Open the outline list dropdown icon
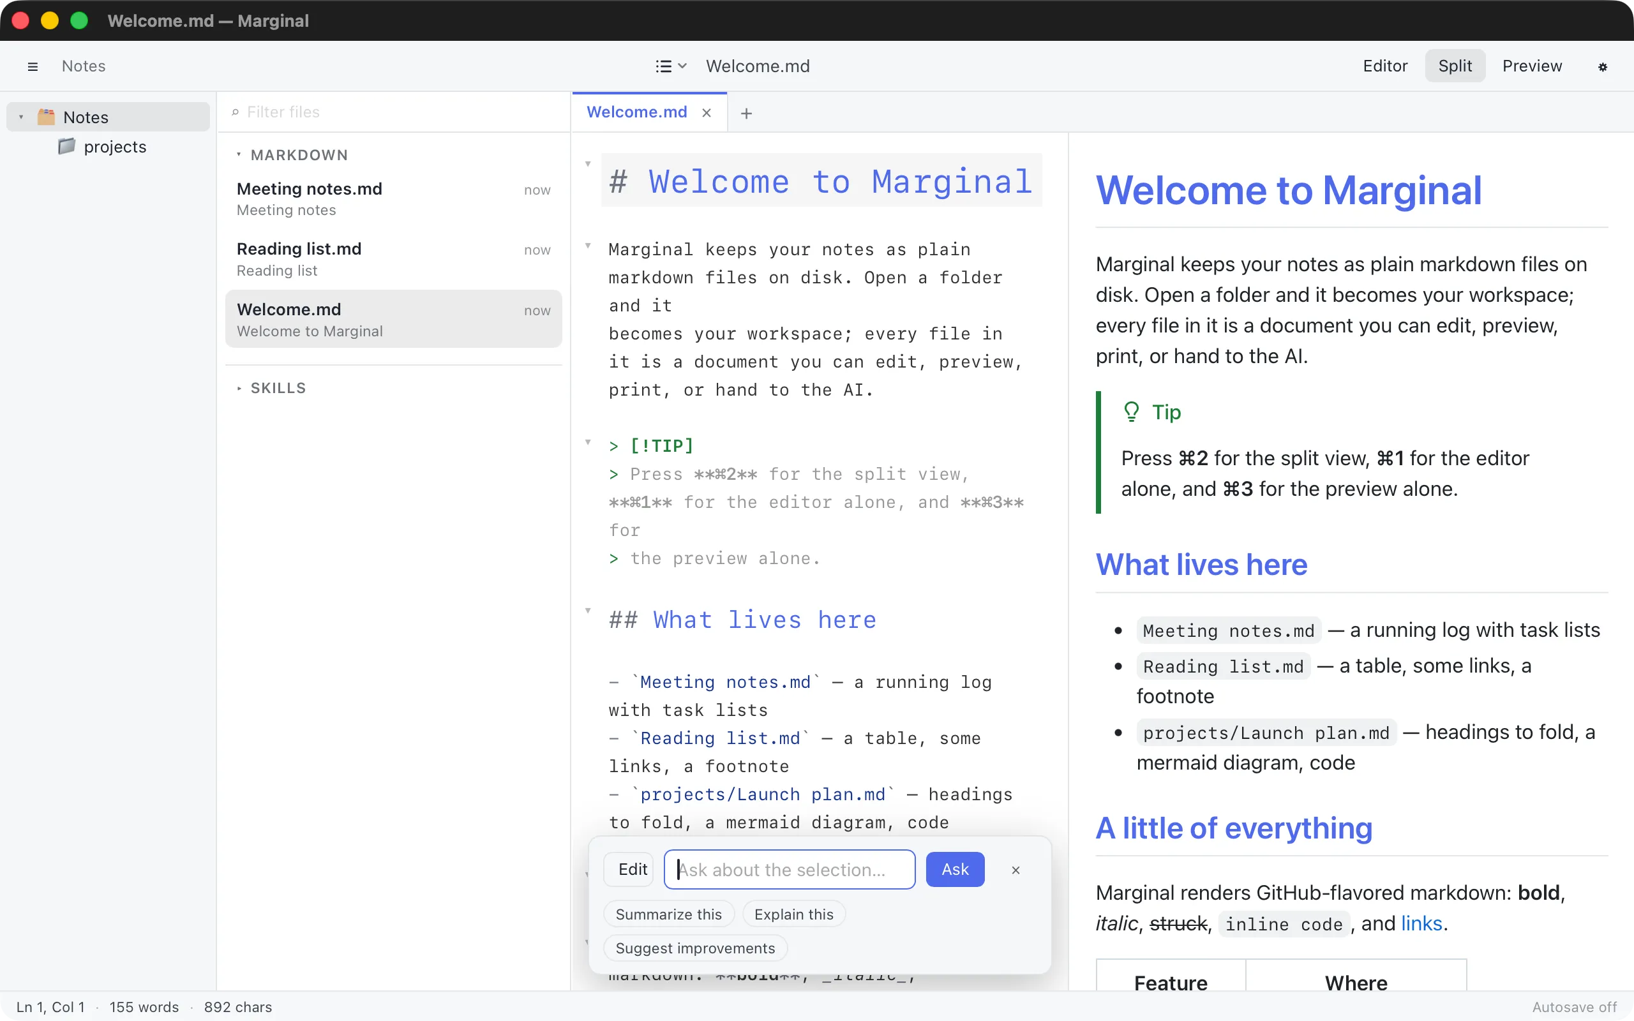The image size is (1634, 1021). (671, 66)
